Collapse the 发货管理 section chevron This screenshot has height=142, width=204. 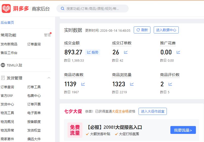click(49, 78)
